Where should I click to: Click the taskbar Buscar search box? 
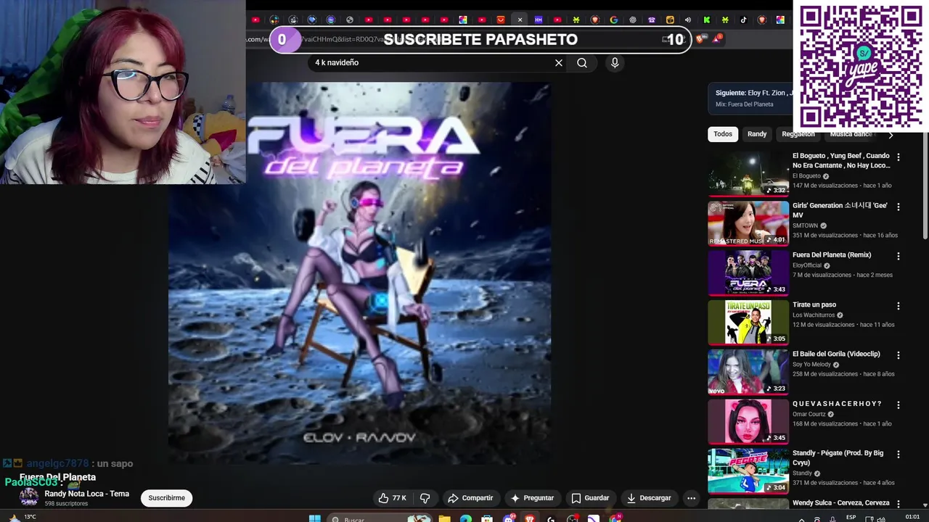[x=377, y=519]
